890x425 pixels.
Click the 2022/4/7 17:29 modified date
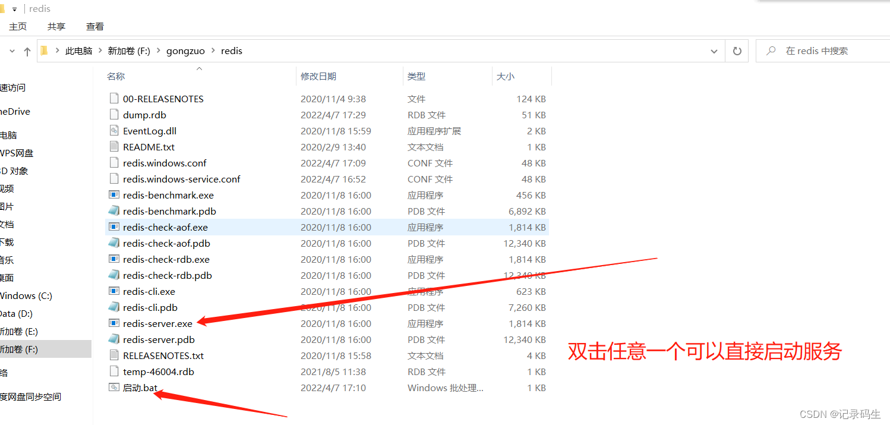point(333,115)
